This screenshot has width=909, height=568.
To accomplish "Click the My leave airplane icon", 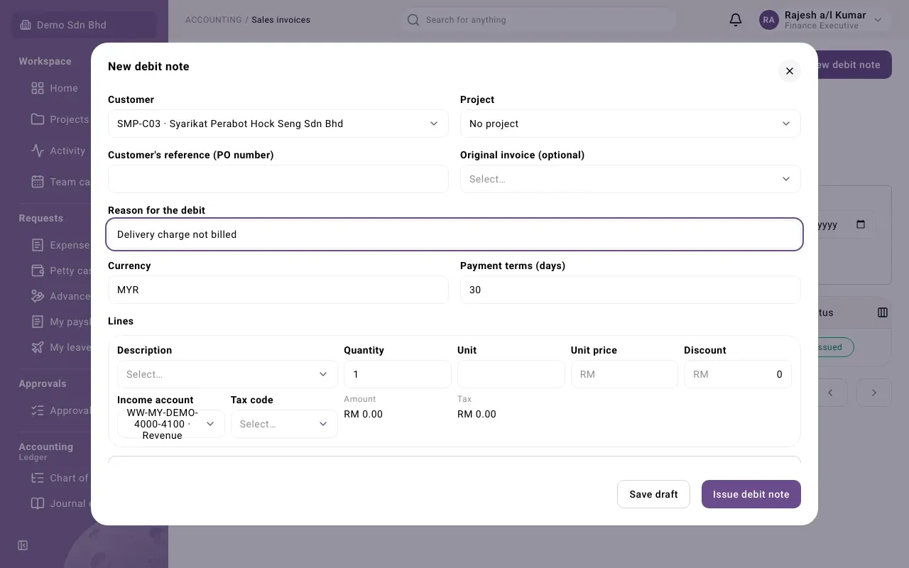I will 38,347.
